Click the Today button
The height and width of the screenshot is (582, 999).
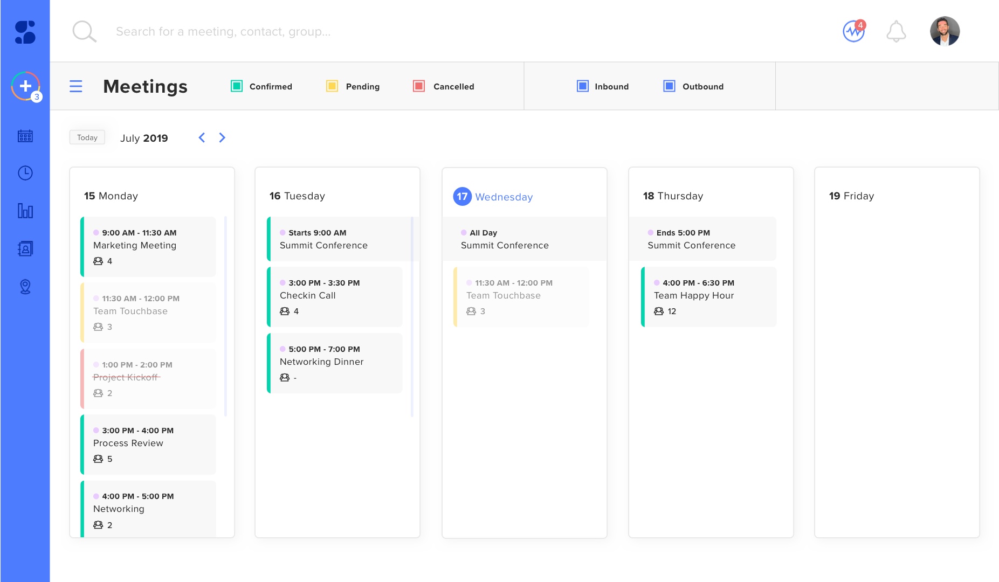pos(87,137)
